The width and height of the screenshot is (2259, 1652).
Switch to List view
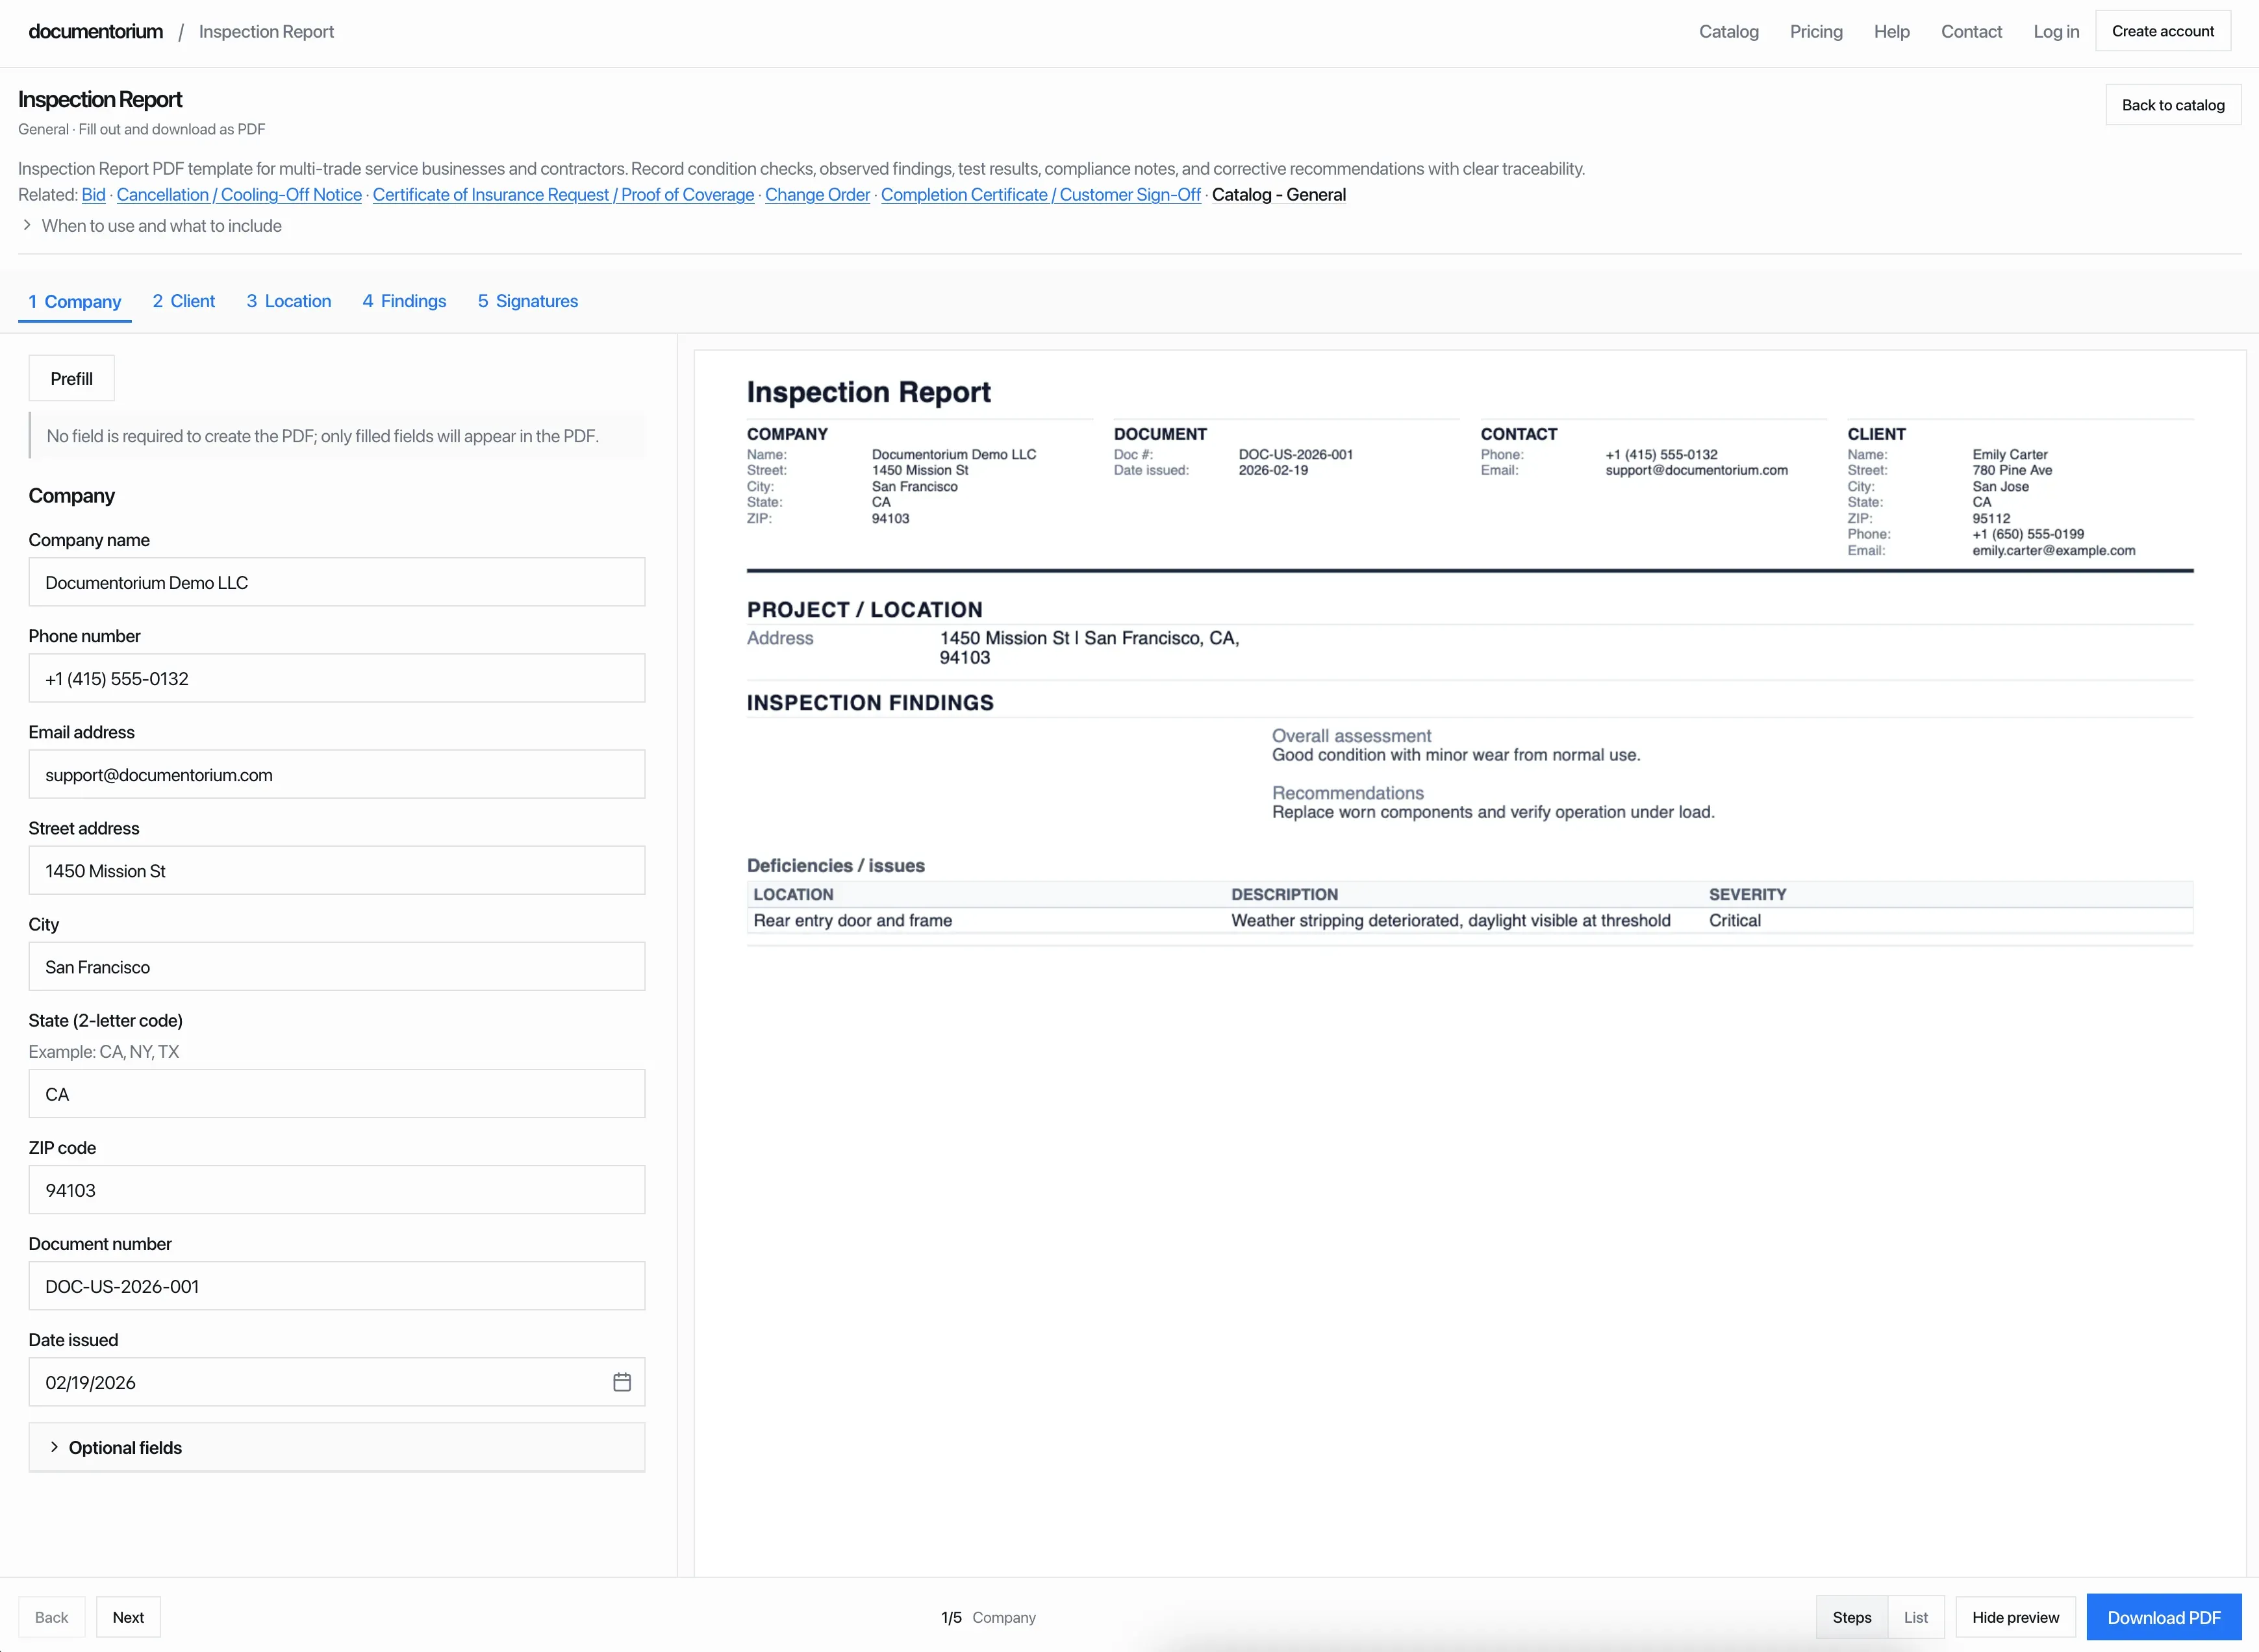1915,1616
